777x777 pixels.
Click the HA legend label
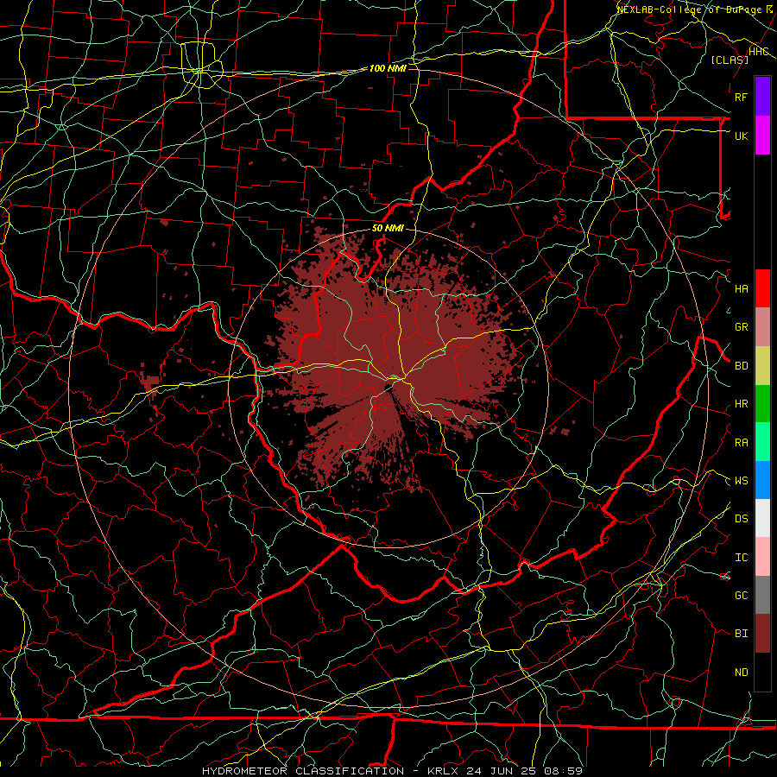[x=742, y=288]
